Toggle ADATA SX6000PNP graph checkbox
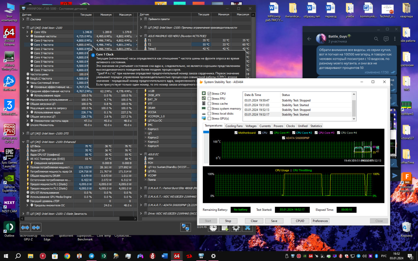Screen dimensions: 418x261 click(x=283, y=138)
